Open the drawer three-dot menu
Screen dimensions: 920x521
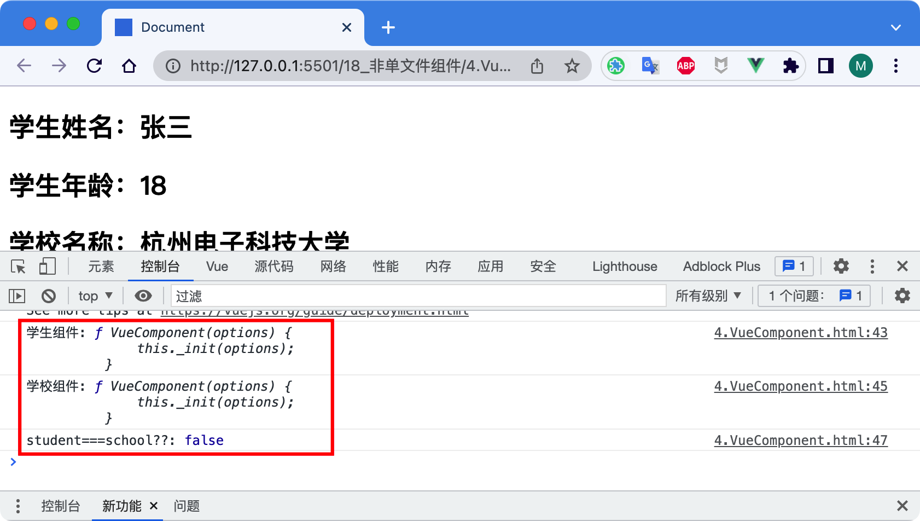coord(18,506)
